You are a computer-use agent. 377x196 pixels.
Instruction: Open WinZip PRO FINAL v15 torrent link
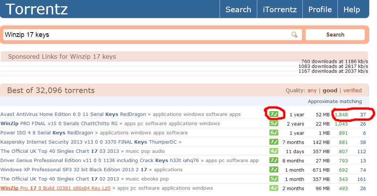[x=59, y=123]
